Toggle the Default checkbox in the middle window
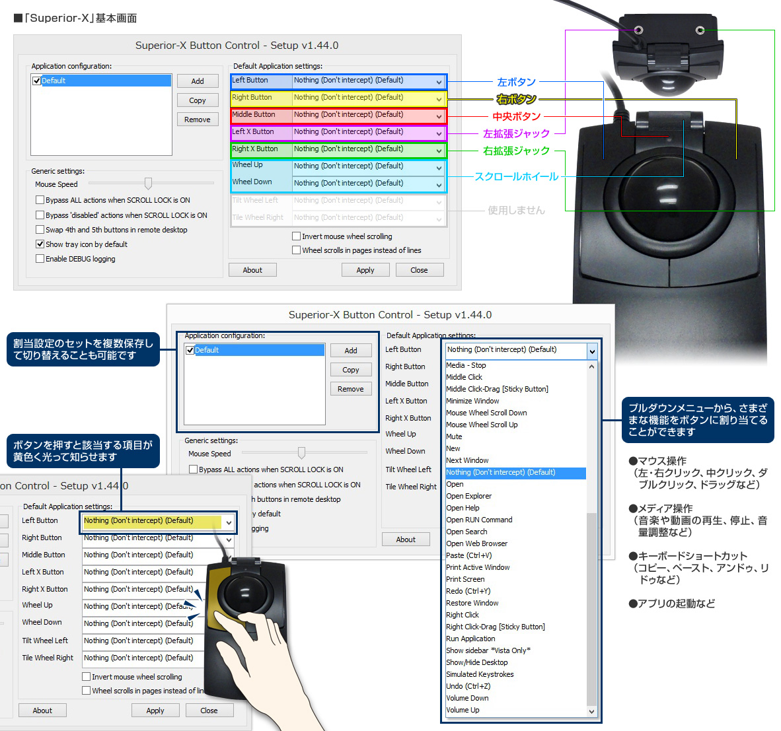The height and width of the screenshot is (731, 781). [190, 351]
